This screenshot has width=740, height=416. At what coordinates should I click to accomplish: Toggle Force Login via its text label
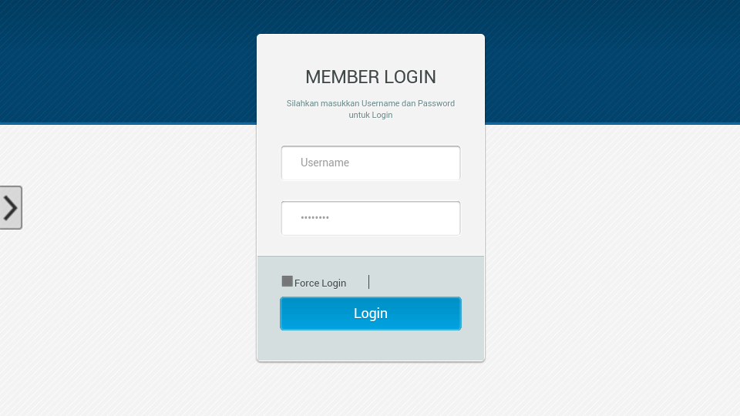point(320,283)
